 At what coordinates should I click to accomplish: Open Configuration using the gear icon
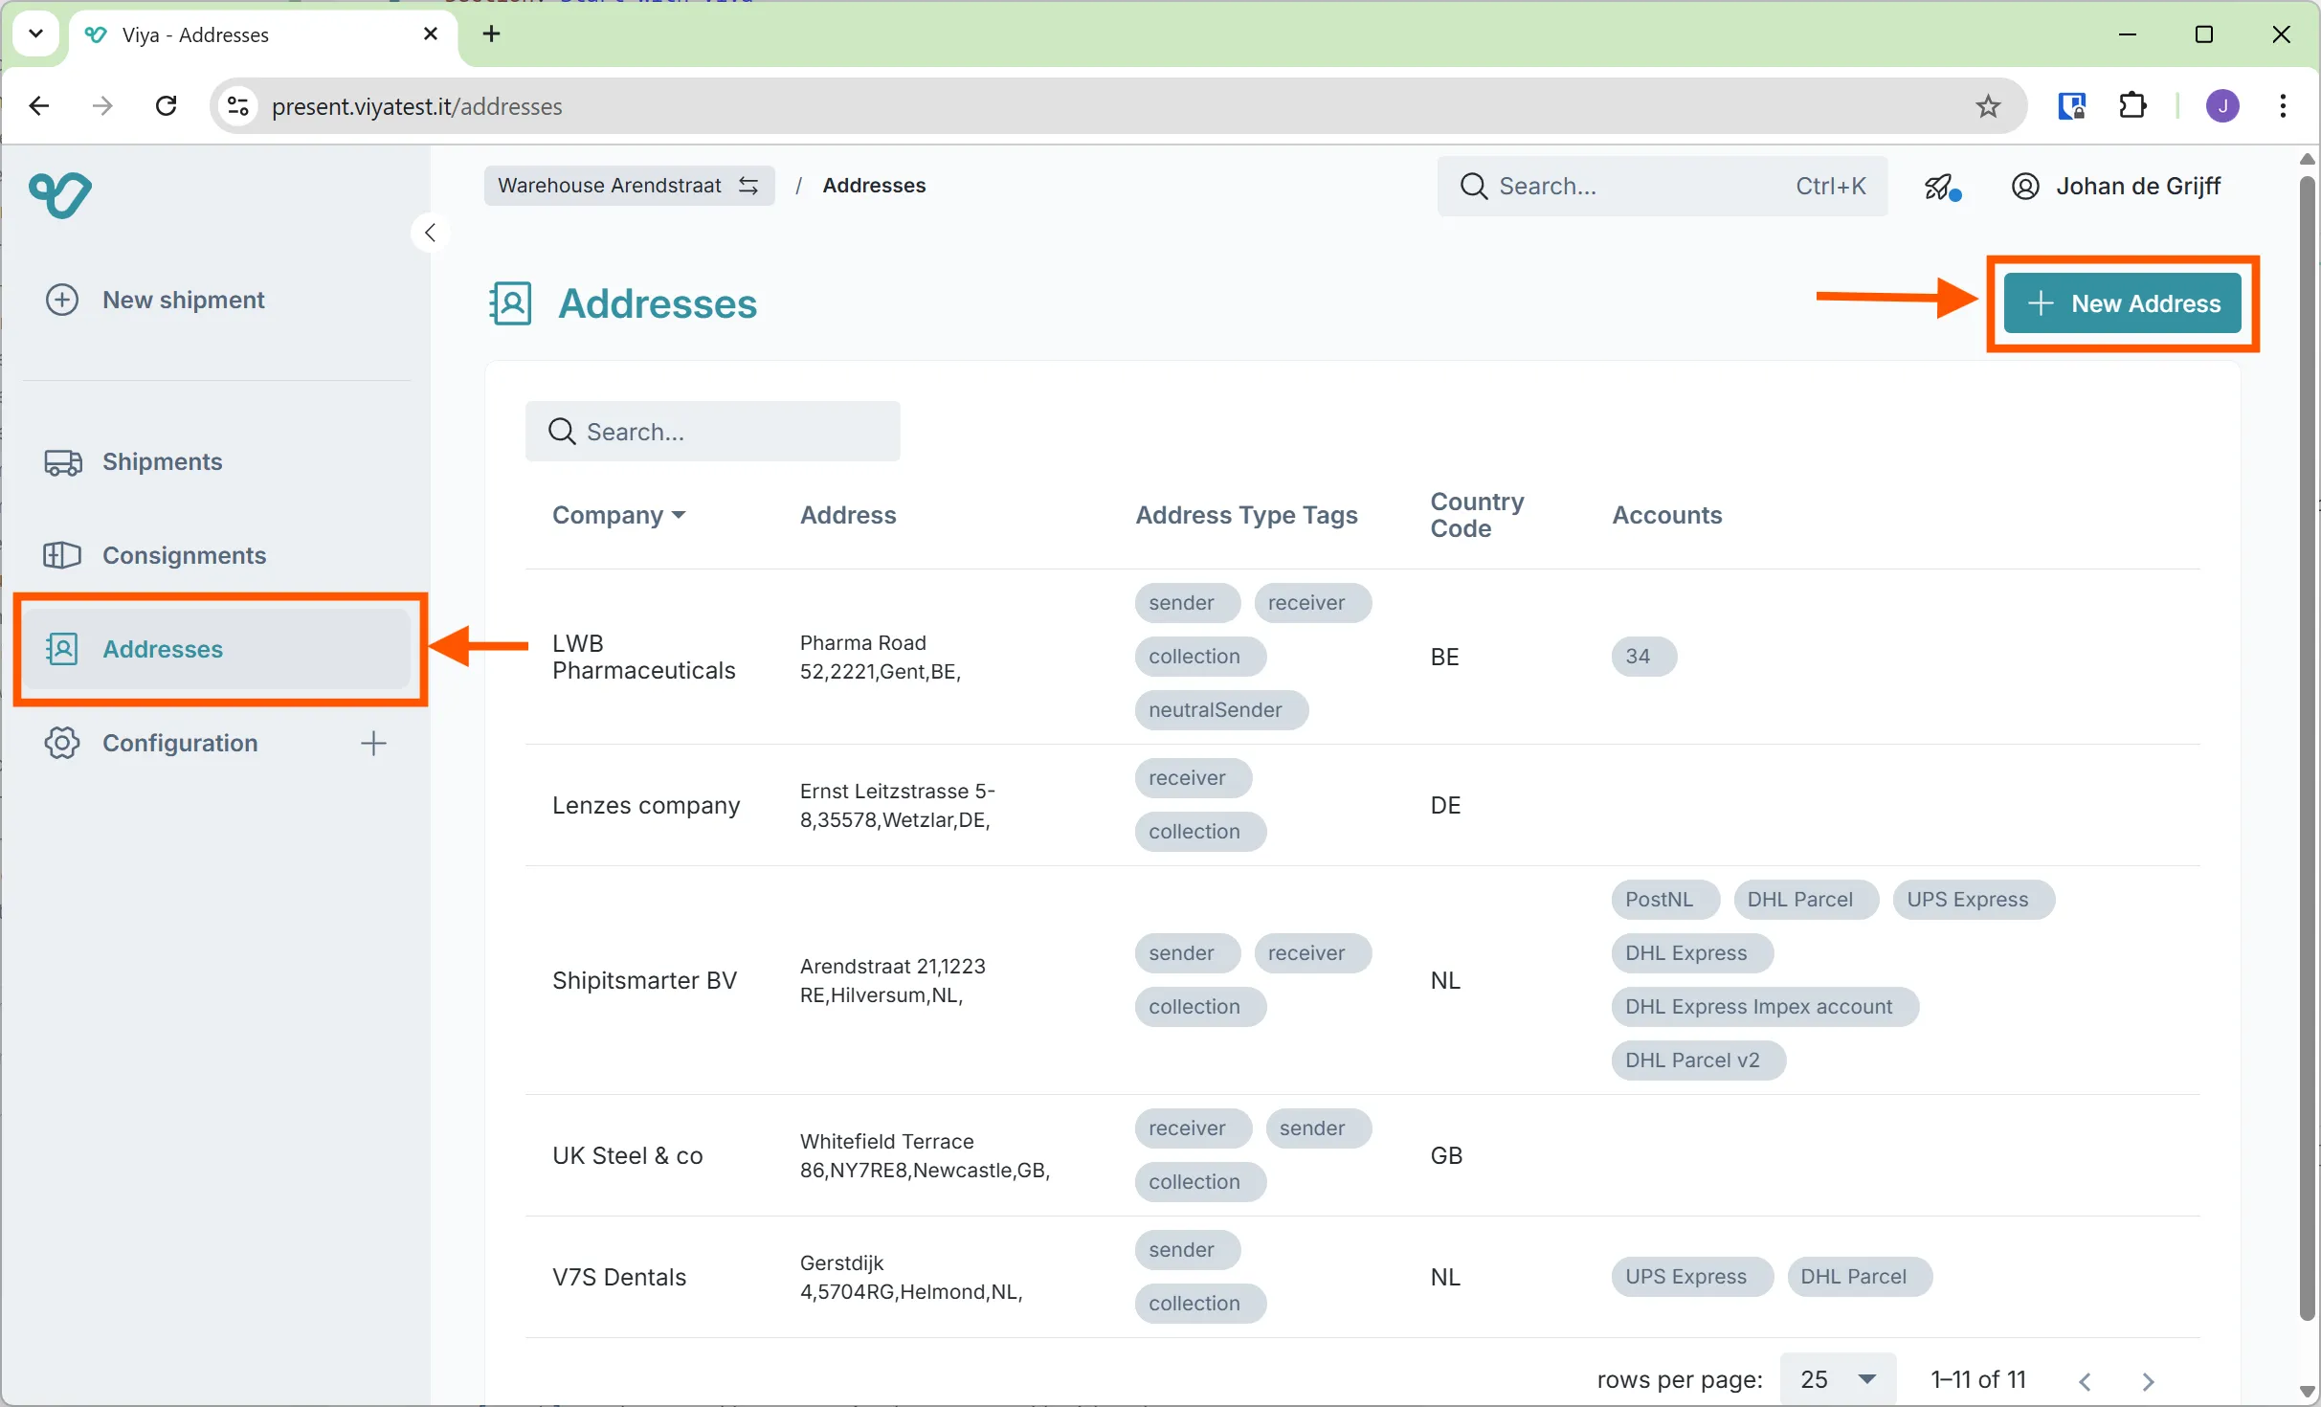click(x=61, y=743)
